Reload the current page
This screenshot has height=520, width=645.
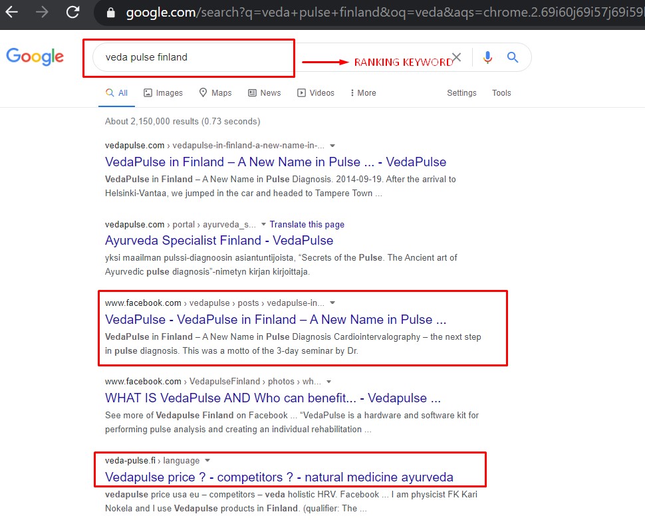pyautogui.click(x=72, y=12)
